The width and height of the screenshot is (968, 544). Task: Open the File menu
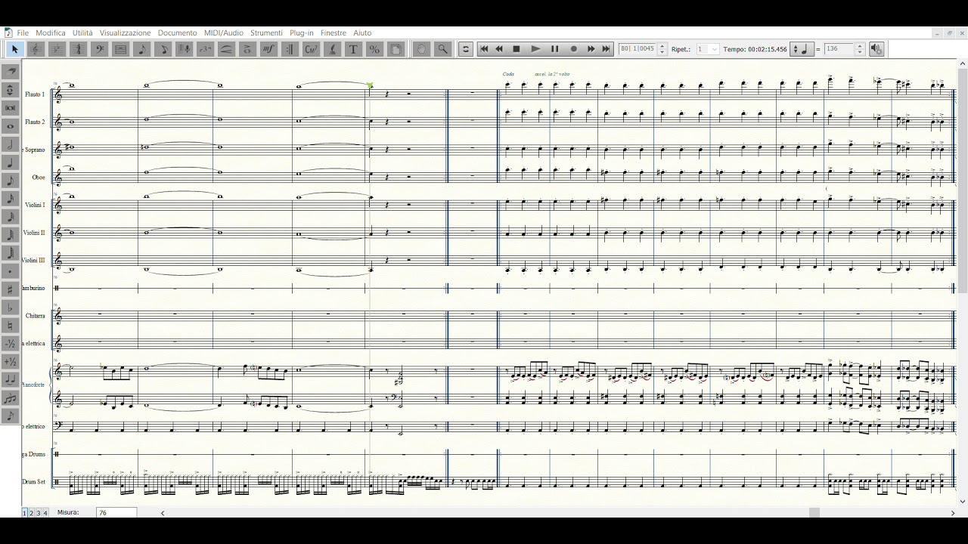click(23, 32)
